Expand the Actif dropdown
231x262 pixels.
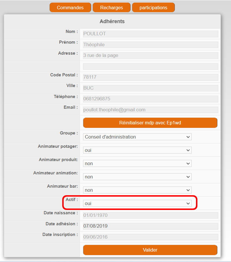[x=137, y=203]
